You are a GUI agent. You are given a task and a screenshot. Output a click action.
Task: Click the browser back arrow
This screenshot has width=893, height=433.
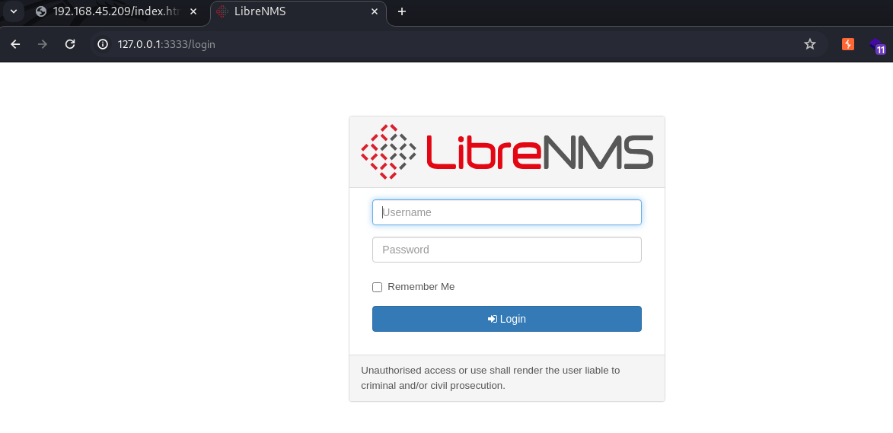15,44
